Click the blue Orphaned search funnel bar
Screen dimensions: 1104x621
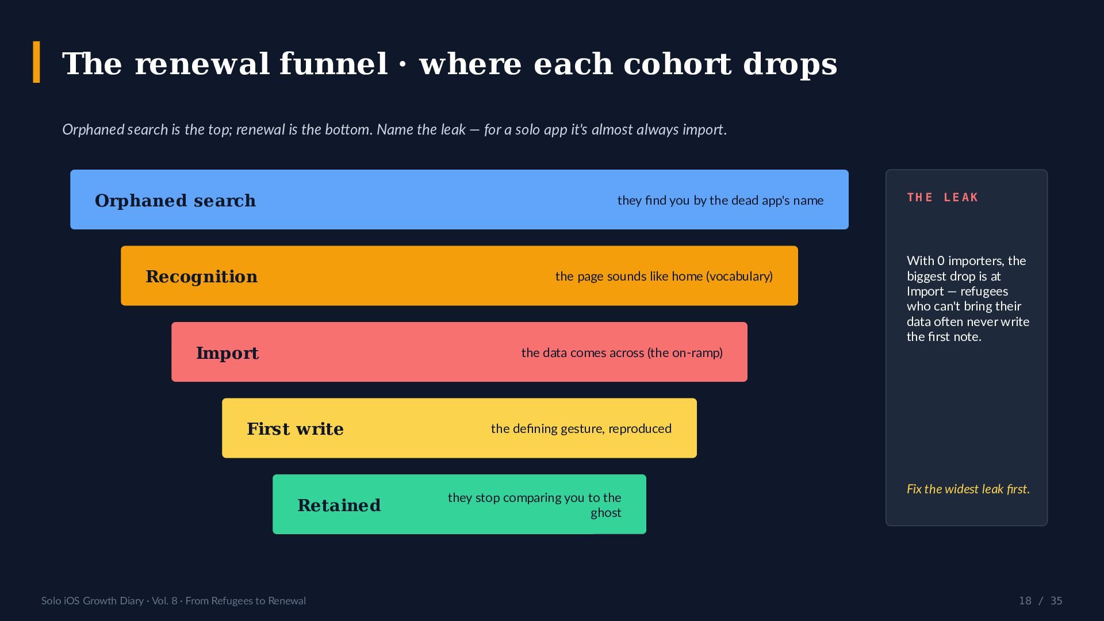click(x=459, y=200)
